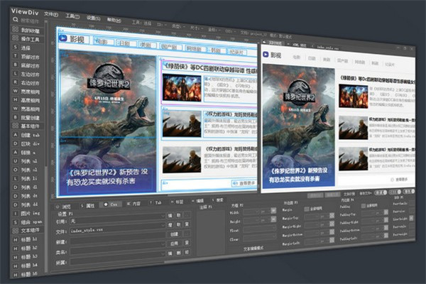Choose the 左边对齐 left align L icon
This screenshot has height=284, width=426.
pos(15,73)
